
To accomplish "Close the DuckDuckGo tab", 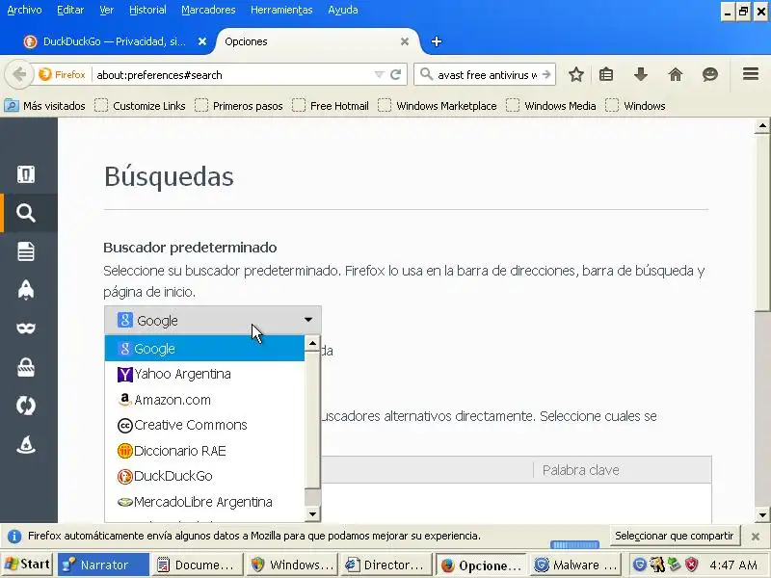I will click(x=202, y=41).
